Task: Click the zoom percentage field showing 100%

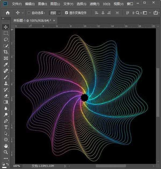Action: point(16,166)
